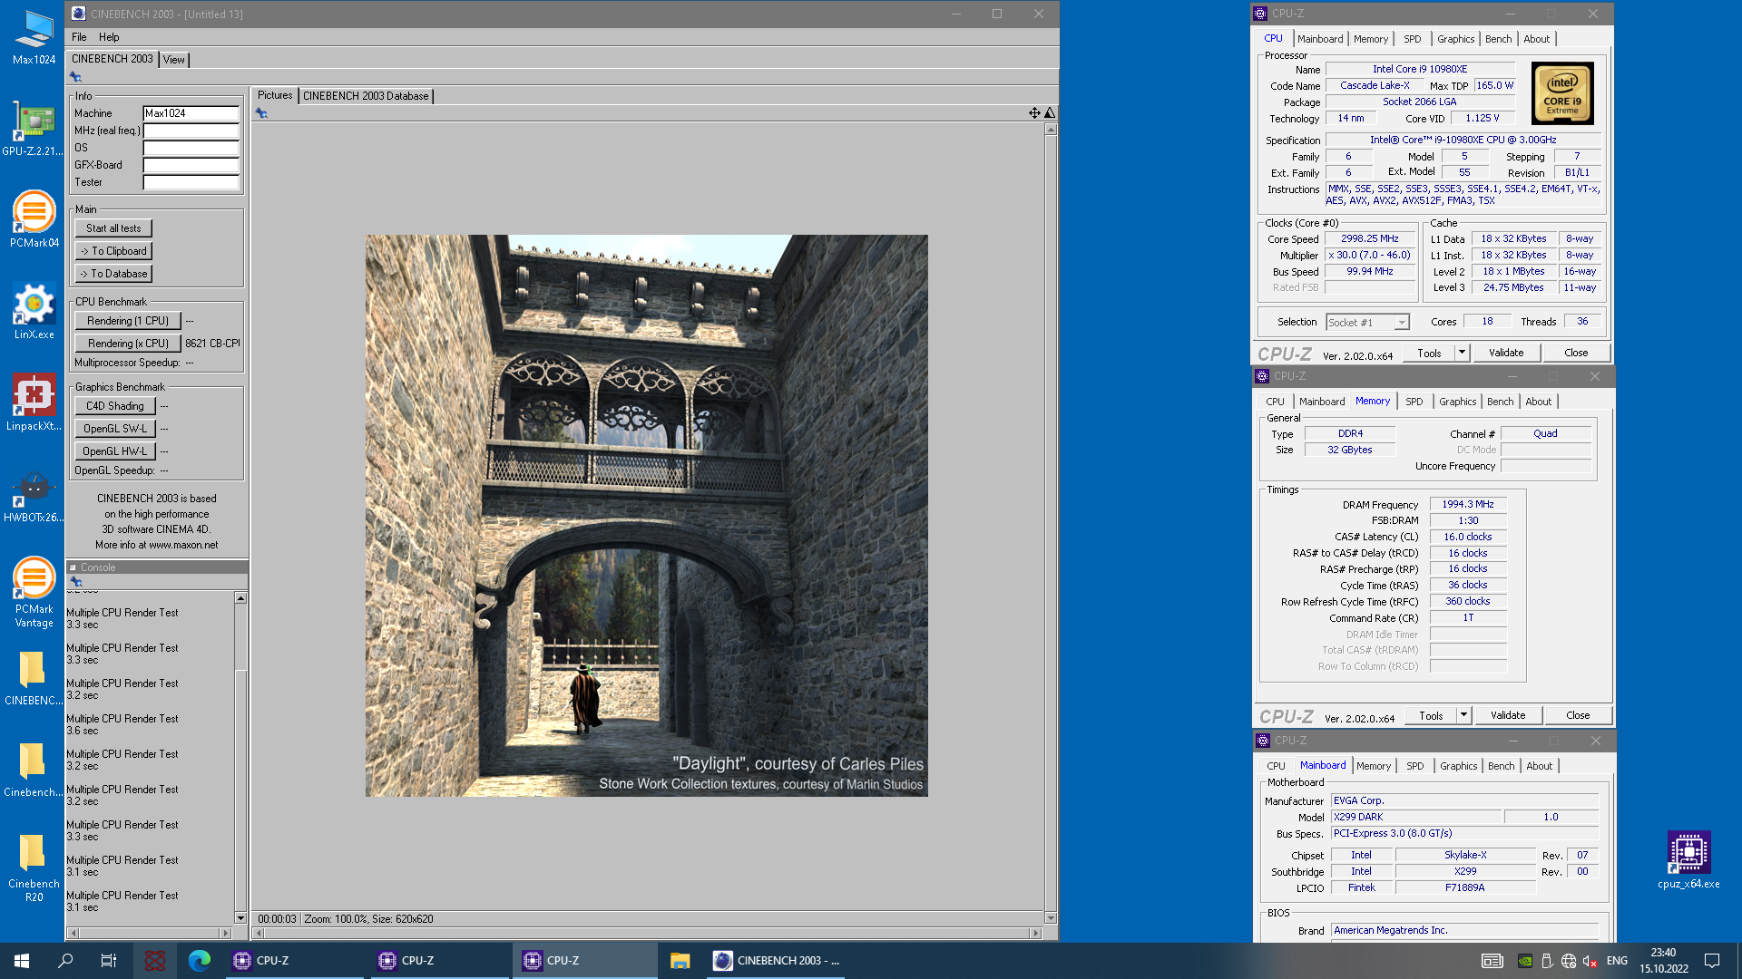Click the ENG language indicator
The height and width of the screenshot is (979, 1742).
coord(1617,961)
